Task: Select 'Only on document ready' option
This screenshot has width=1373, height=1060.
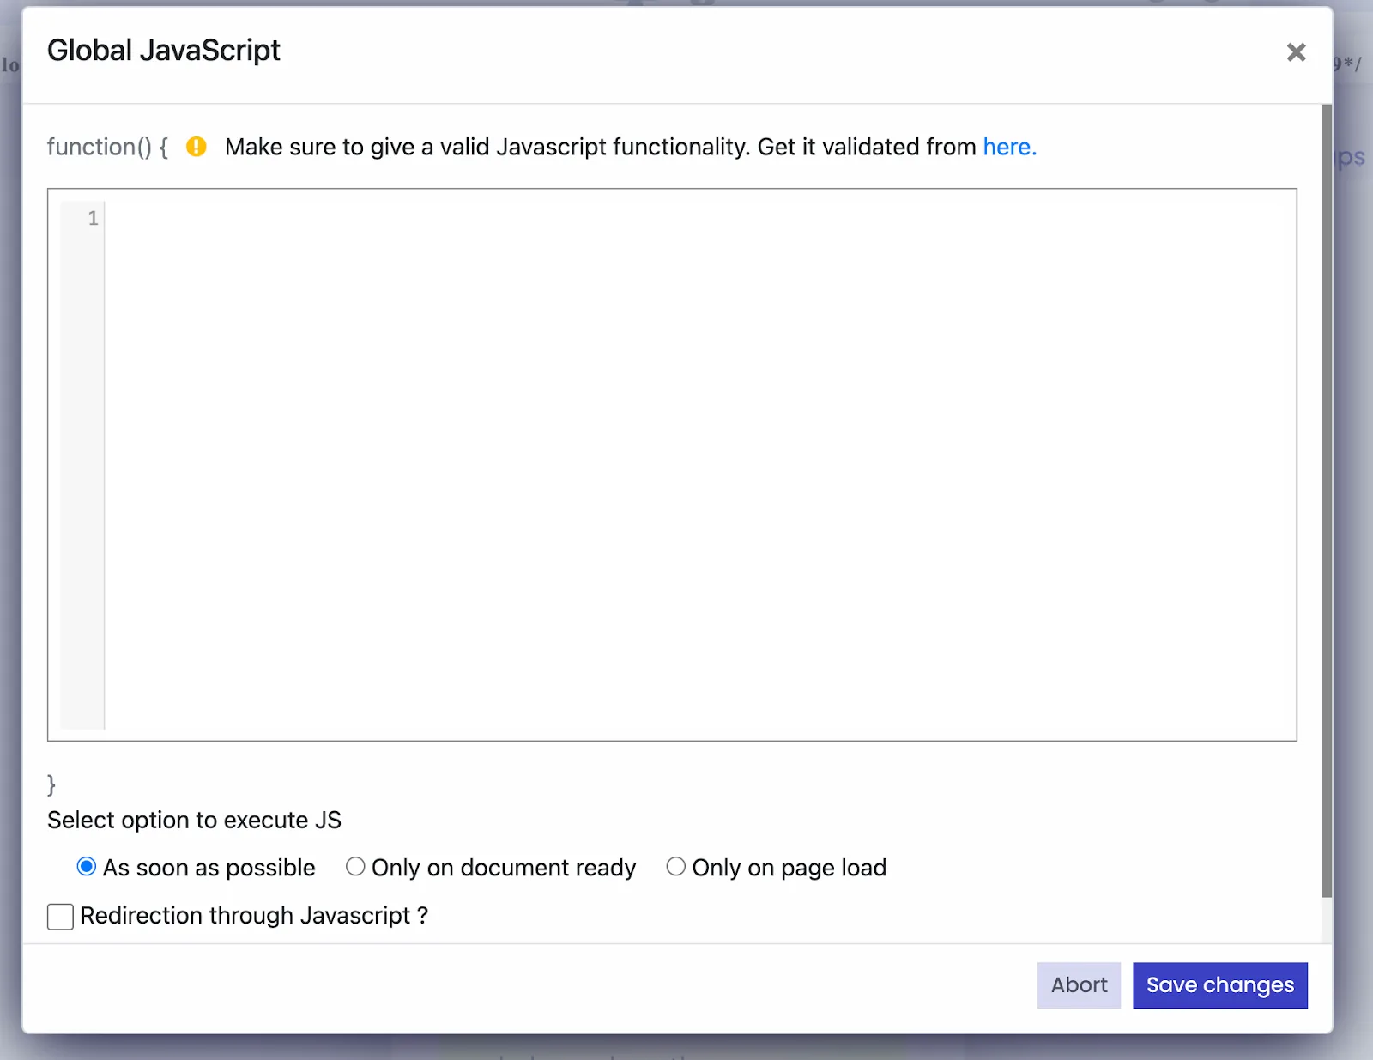Action: click(355, 867)
